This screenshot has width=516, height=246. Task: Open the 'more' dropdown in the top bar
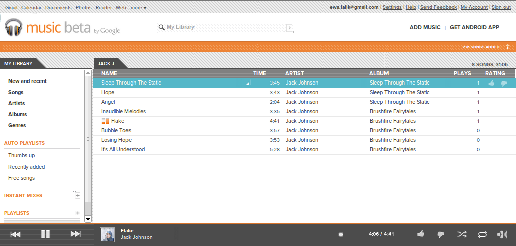pos(138,7)
